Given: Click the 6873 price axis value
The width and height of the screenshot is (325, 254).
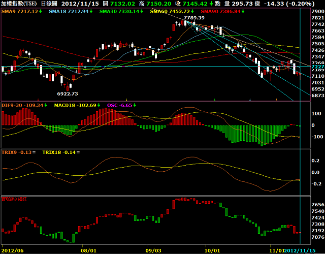Looking at the screenshot, I should pos(318,96).
